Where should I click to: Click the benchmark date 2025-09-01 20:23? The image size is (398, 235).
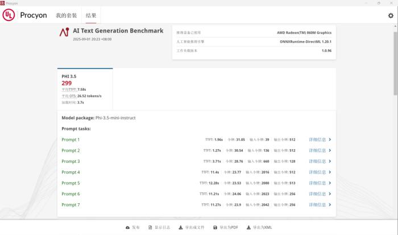tap(92, 39)
